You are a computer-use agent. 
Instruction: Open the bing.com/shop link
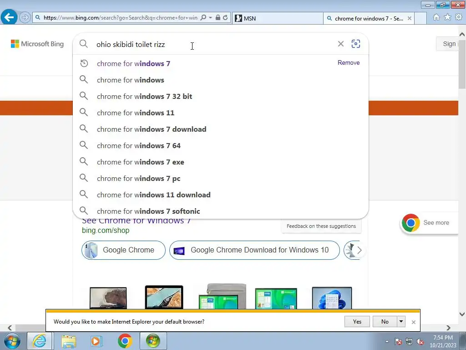(106, 230)
